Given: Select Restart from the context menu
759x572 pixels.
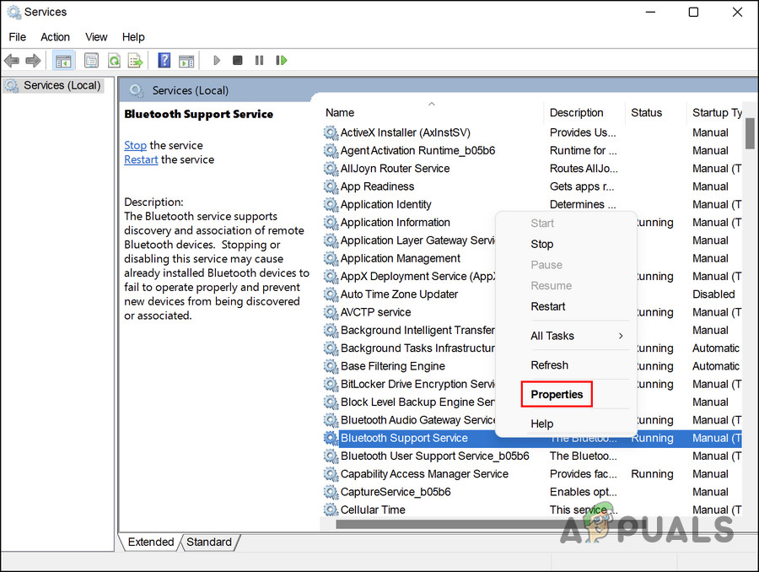Looking at the screenshot, I should coord(548,306).
